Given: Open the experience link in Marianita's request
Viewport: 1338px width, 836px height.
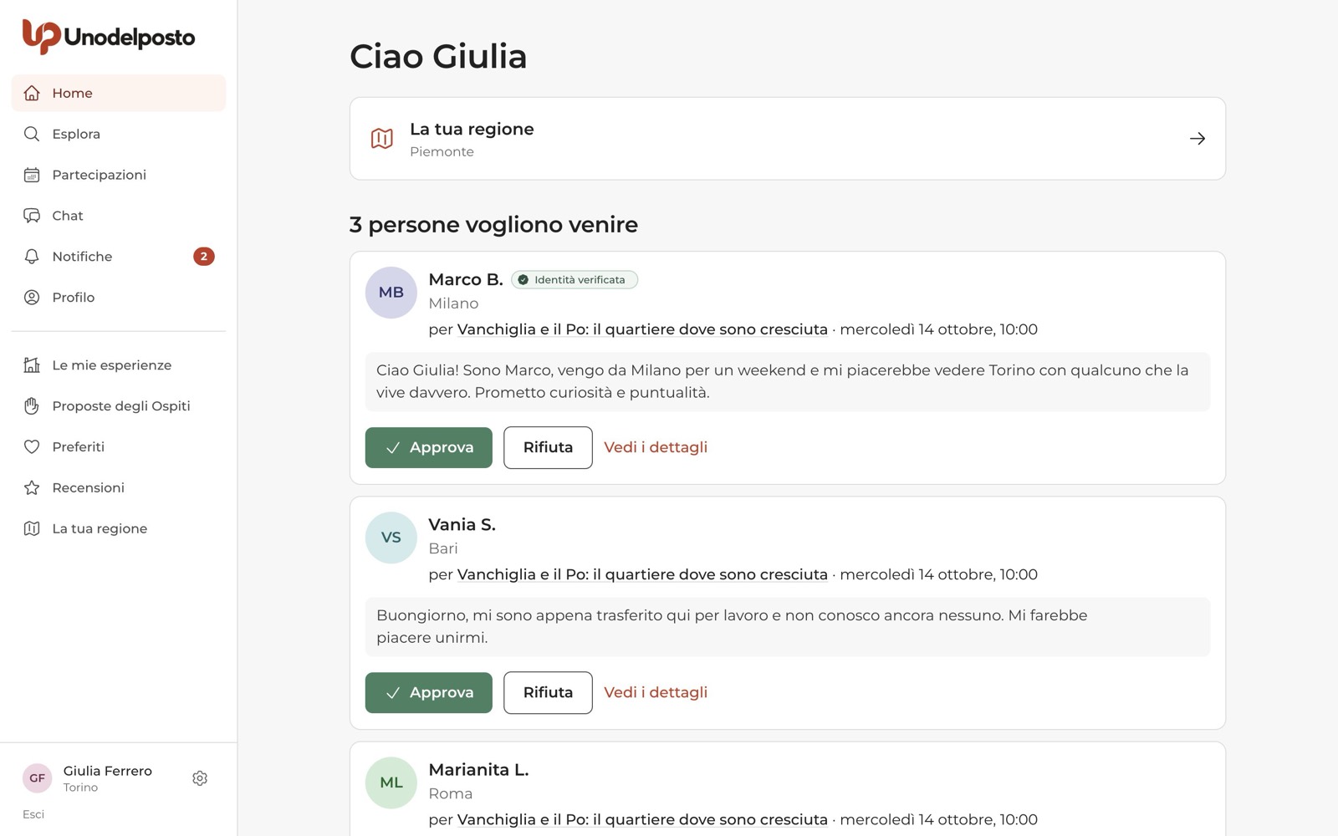Looking at the screenshot, I should coord(642,819).
